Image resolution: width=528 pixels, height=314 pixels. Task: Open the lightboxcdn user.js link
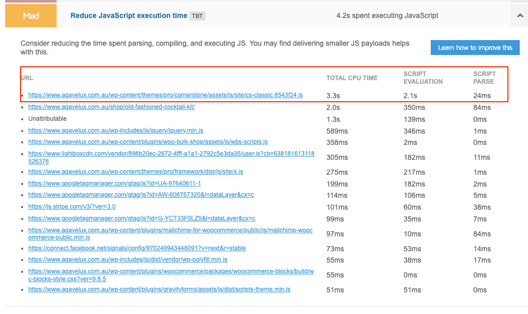click(x=171, y=154)
